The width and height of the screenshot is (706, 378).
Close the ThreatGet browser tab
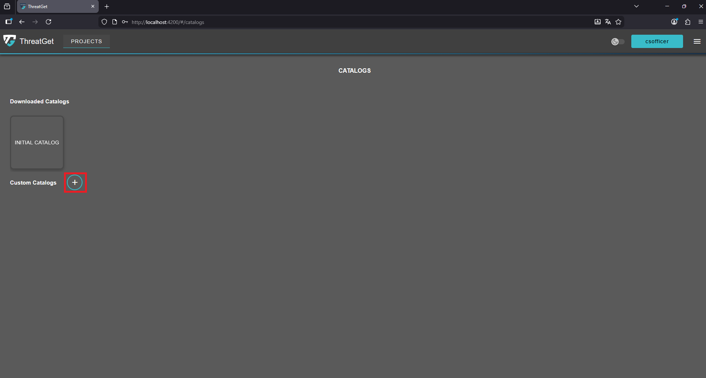pos(93,7)
